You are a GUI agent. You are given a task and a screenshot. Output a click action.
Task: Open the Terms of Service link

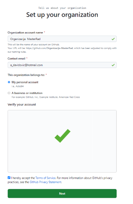tap(45, 178)
